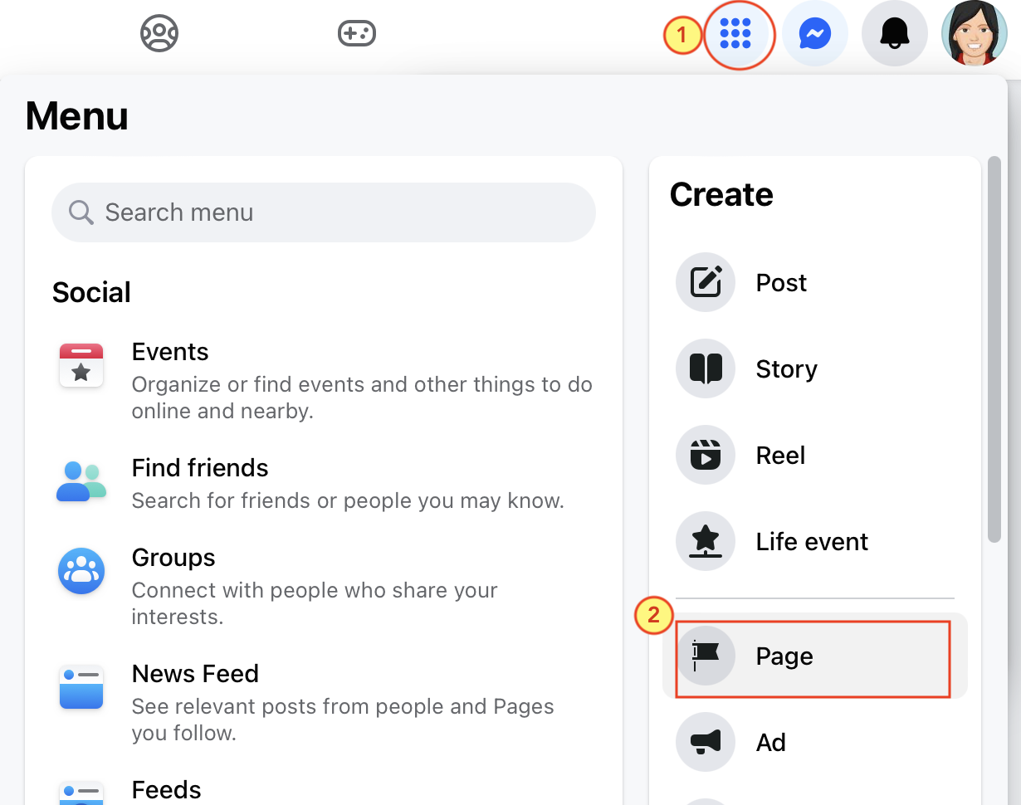This screenshot has width=1021, height=805.
Task: Open the nine-dot Menu grid icon
Action: point(735,34)
